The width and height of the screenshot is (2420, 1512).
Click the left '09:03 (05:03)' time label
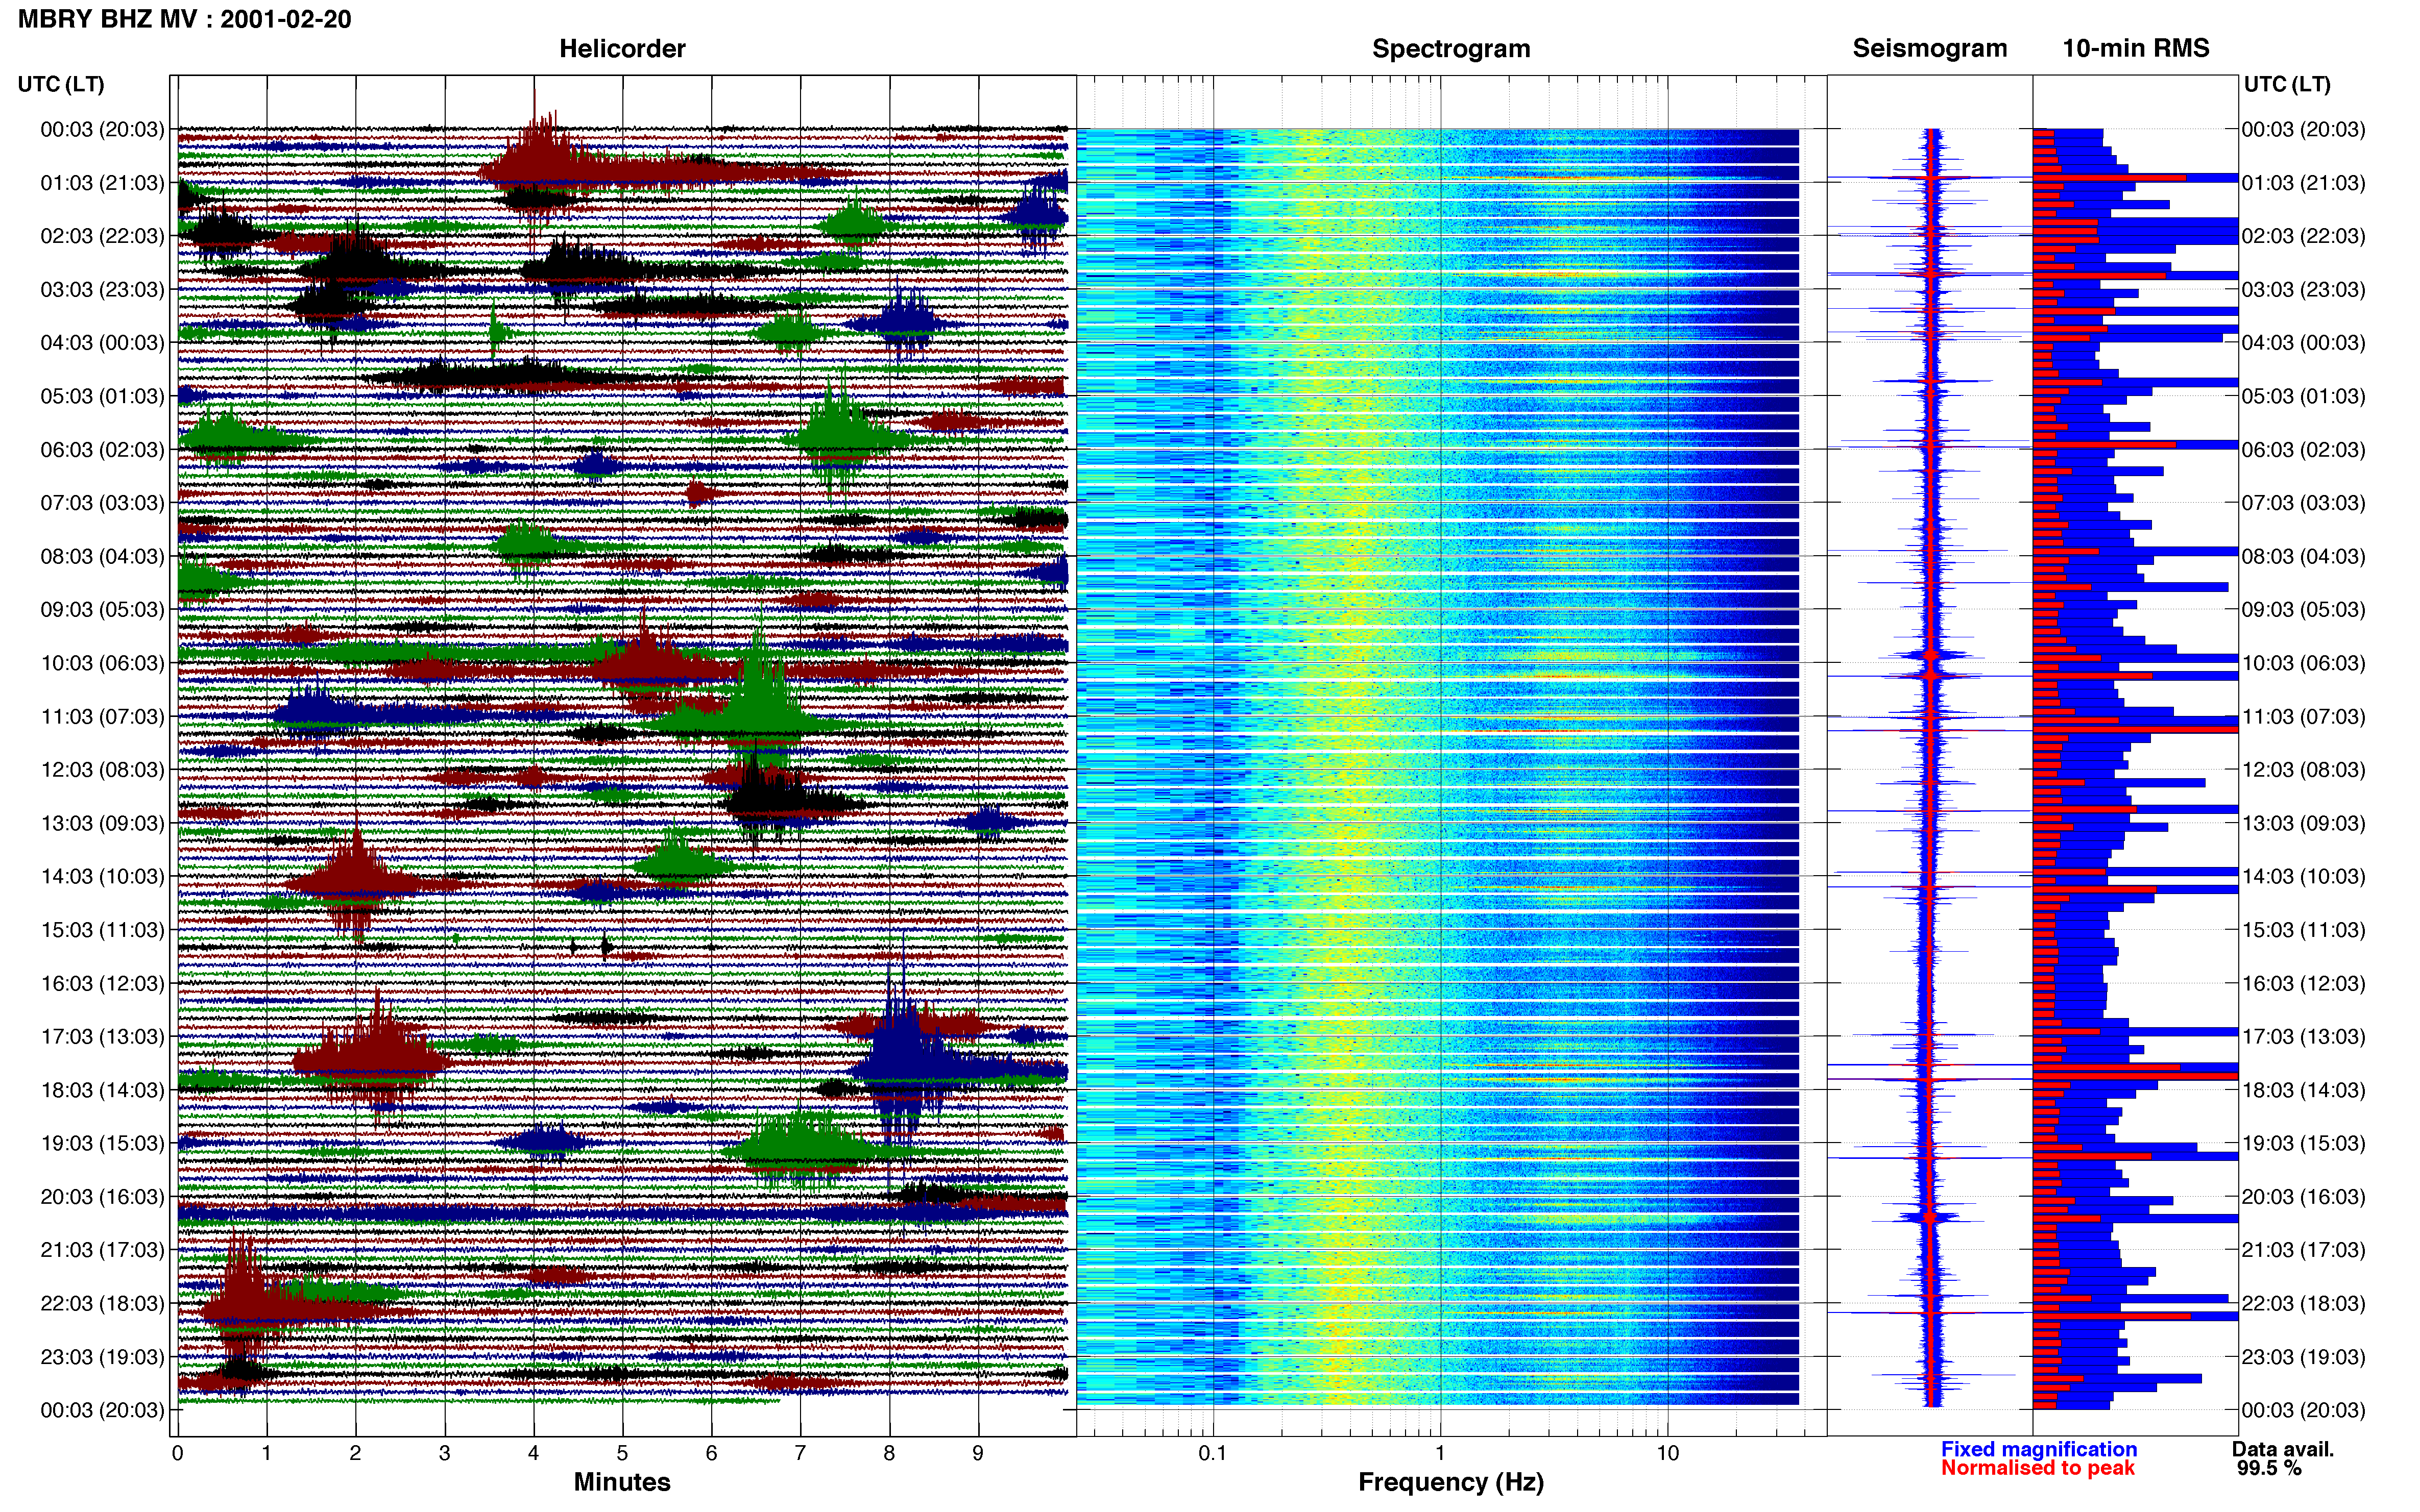102,610
